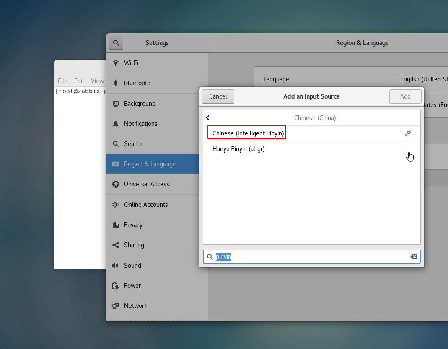Click the Notifications bell icon
The height and width of the screenshot is (349, 448).
115,124
